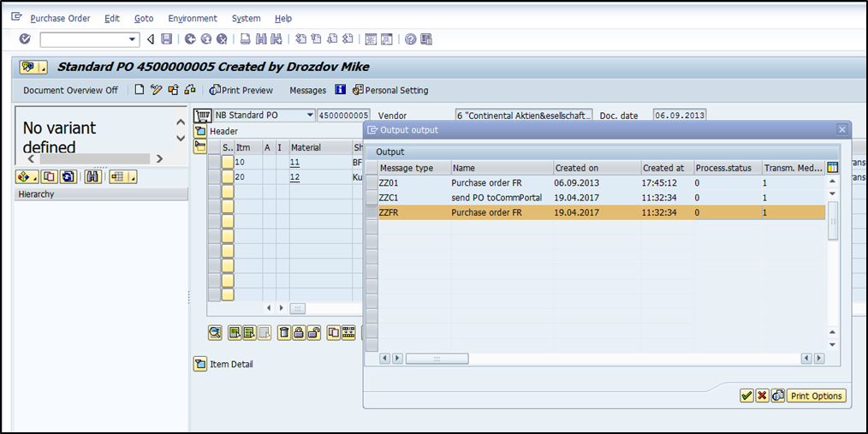The height and width of the screenshot is (434, 868).
Task: Click the Print icon in standard toolbar
Action: coord(246,39)
